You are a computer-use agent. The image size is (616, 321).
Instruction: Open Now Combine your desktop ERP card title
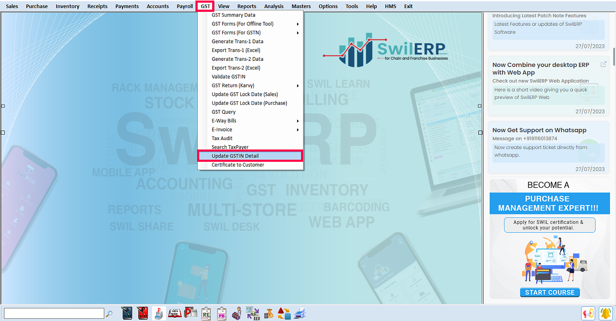coord(541,69)
